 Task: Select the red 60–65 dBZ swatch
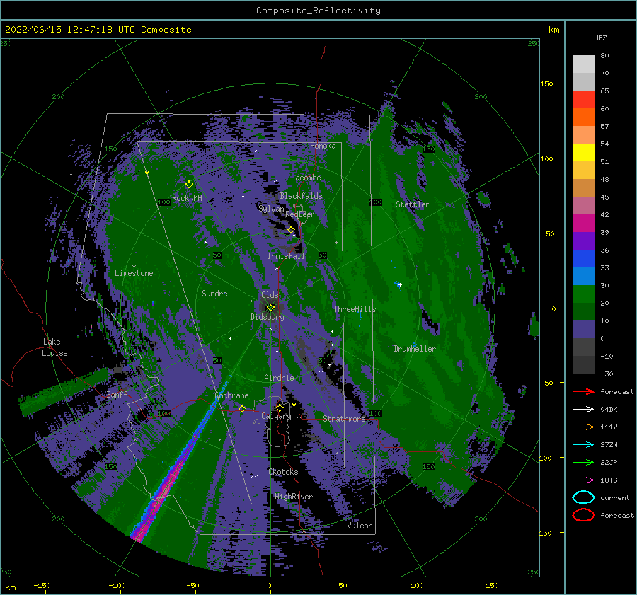[x=583, y=99]
